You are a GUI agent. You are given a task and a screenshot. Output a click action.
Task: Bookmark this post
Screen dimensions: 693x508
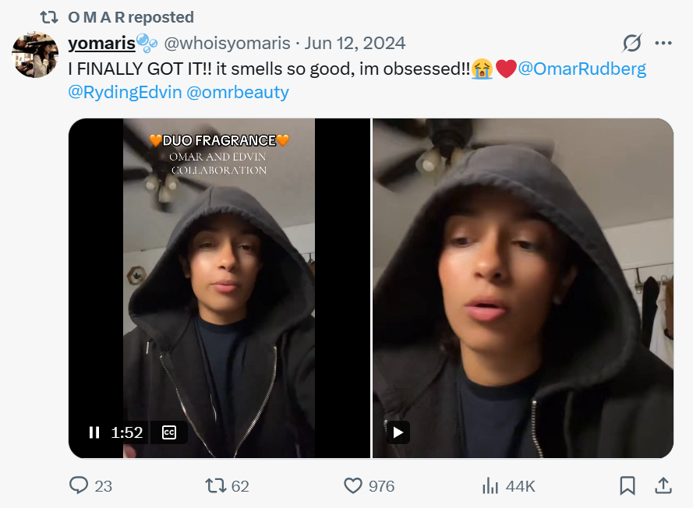[627, 485]
